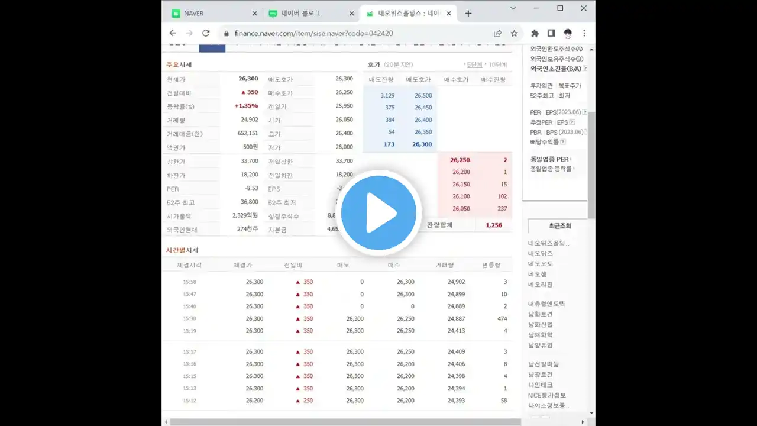Share this page via the share icon
Image resolution: width=757 pixels, height=426 pixels.
(x=497, y=33)
